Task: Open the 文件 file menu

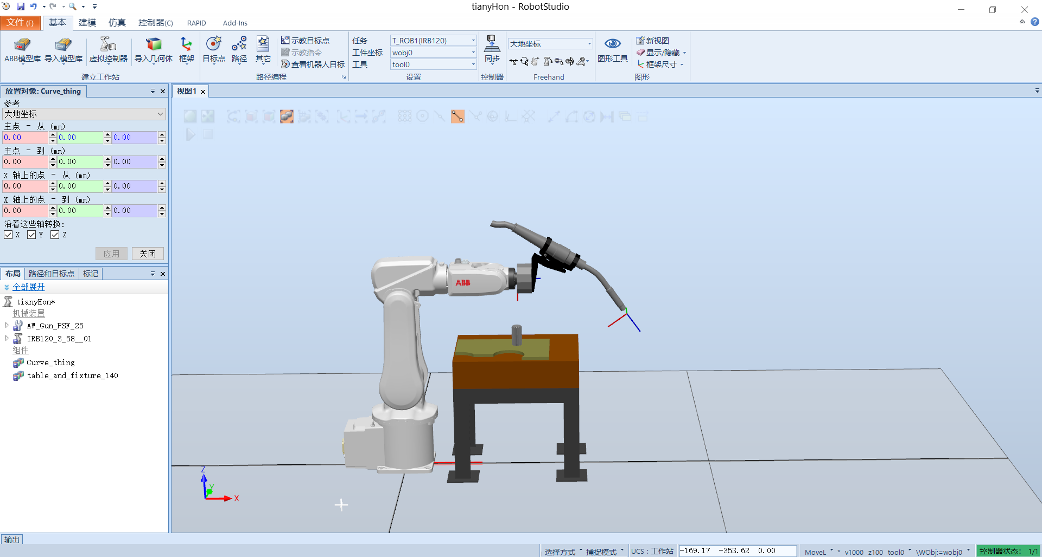Action: 20,23
